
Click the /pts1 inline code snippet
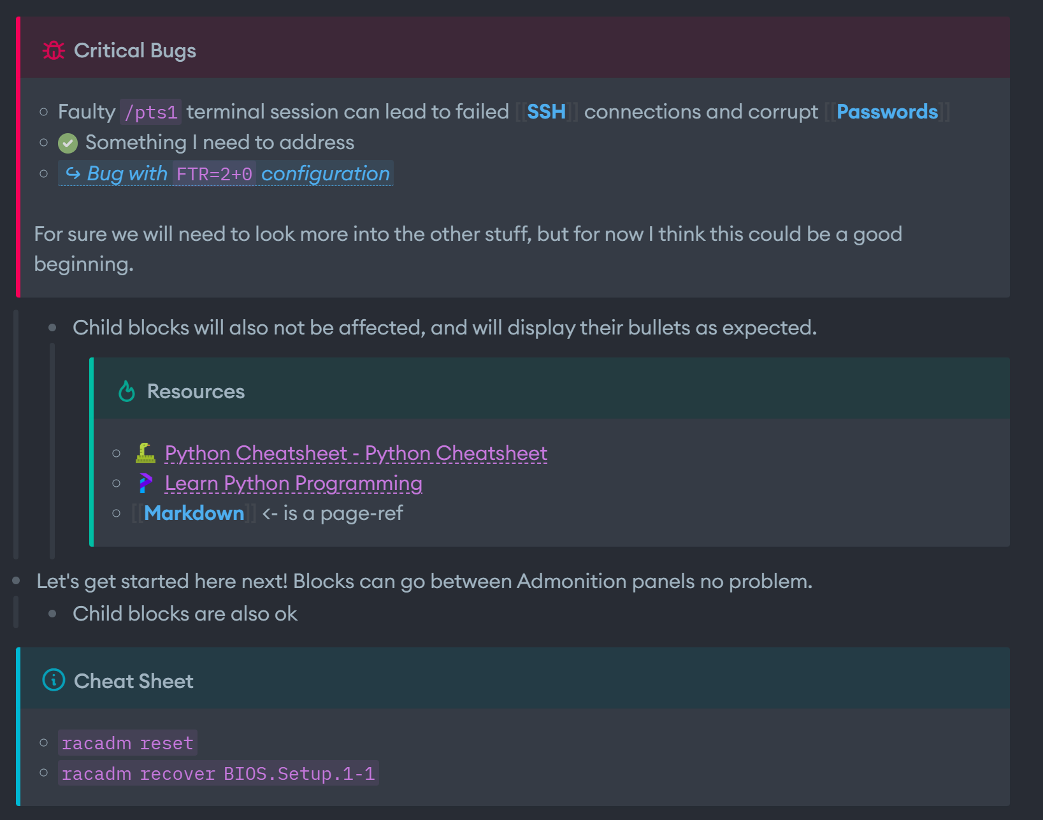151,113
